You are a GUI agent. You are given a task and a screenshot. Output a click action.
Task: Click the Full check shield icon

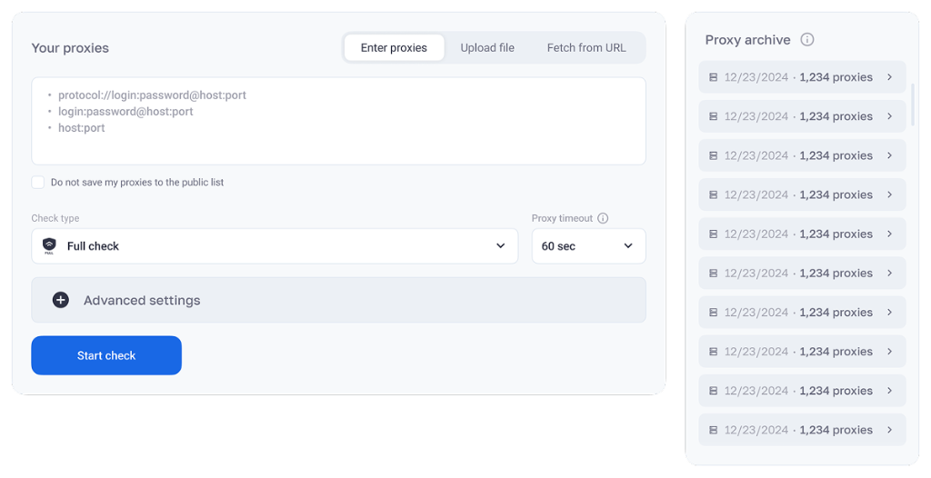49,245
